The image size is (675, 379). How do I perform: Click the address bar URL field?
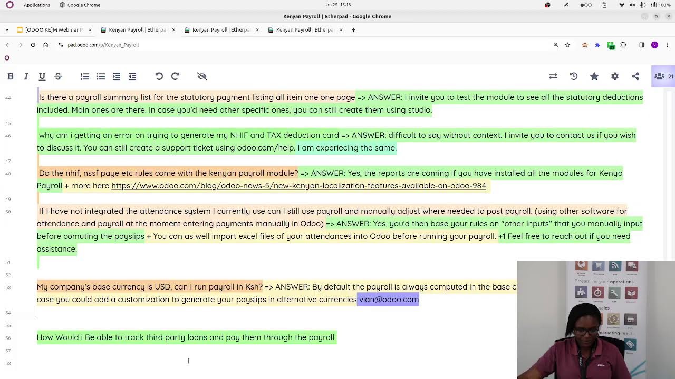[306, 45]
